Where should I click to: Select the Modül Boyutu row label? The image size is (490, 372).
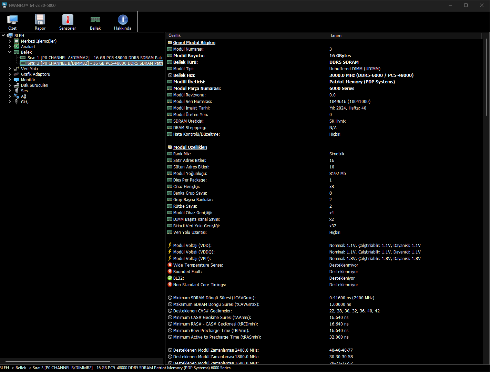[189, 55]
